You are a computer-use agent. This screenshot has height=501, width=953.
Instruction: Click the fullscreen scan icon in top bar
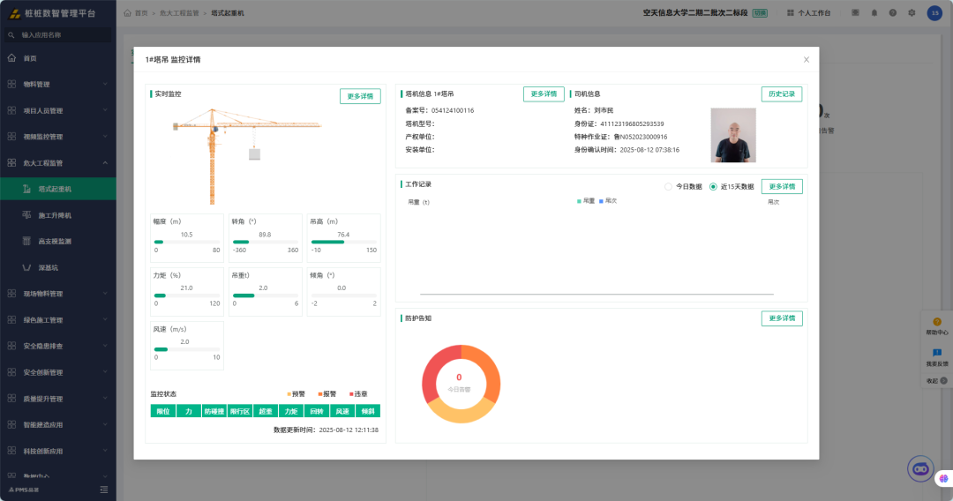tap(855, 12)
